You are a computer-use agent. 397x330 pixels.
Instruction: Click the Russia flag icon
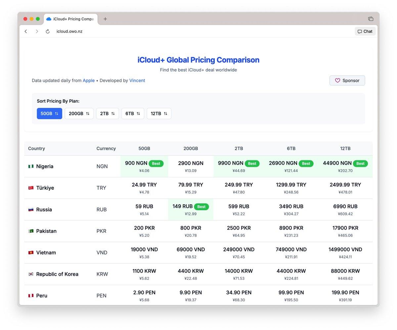pos(31,210)
